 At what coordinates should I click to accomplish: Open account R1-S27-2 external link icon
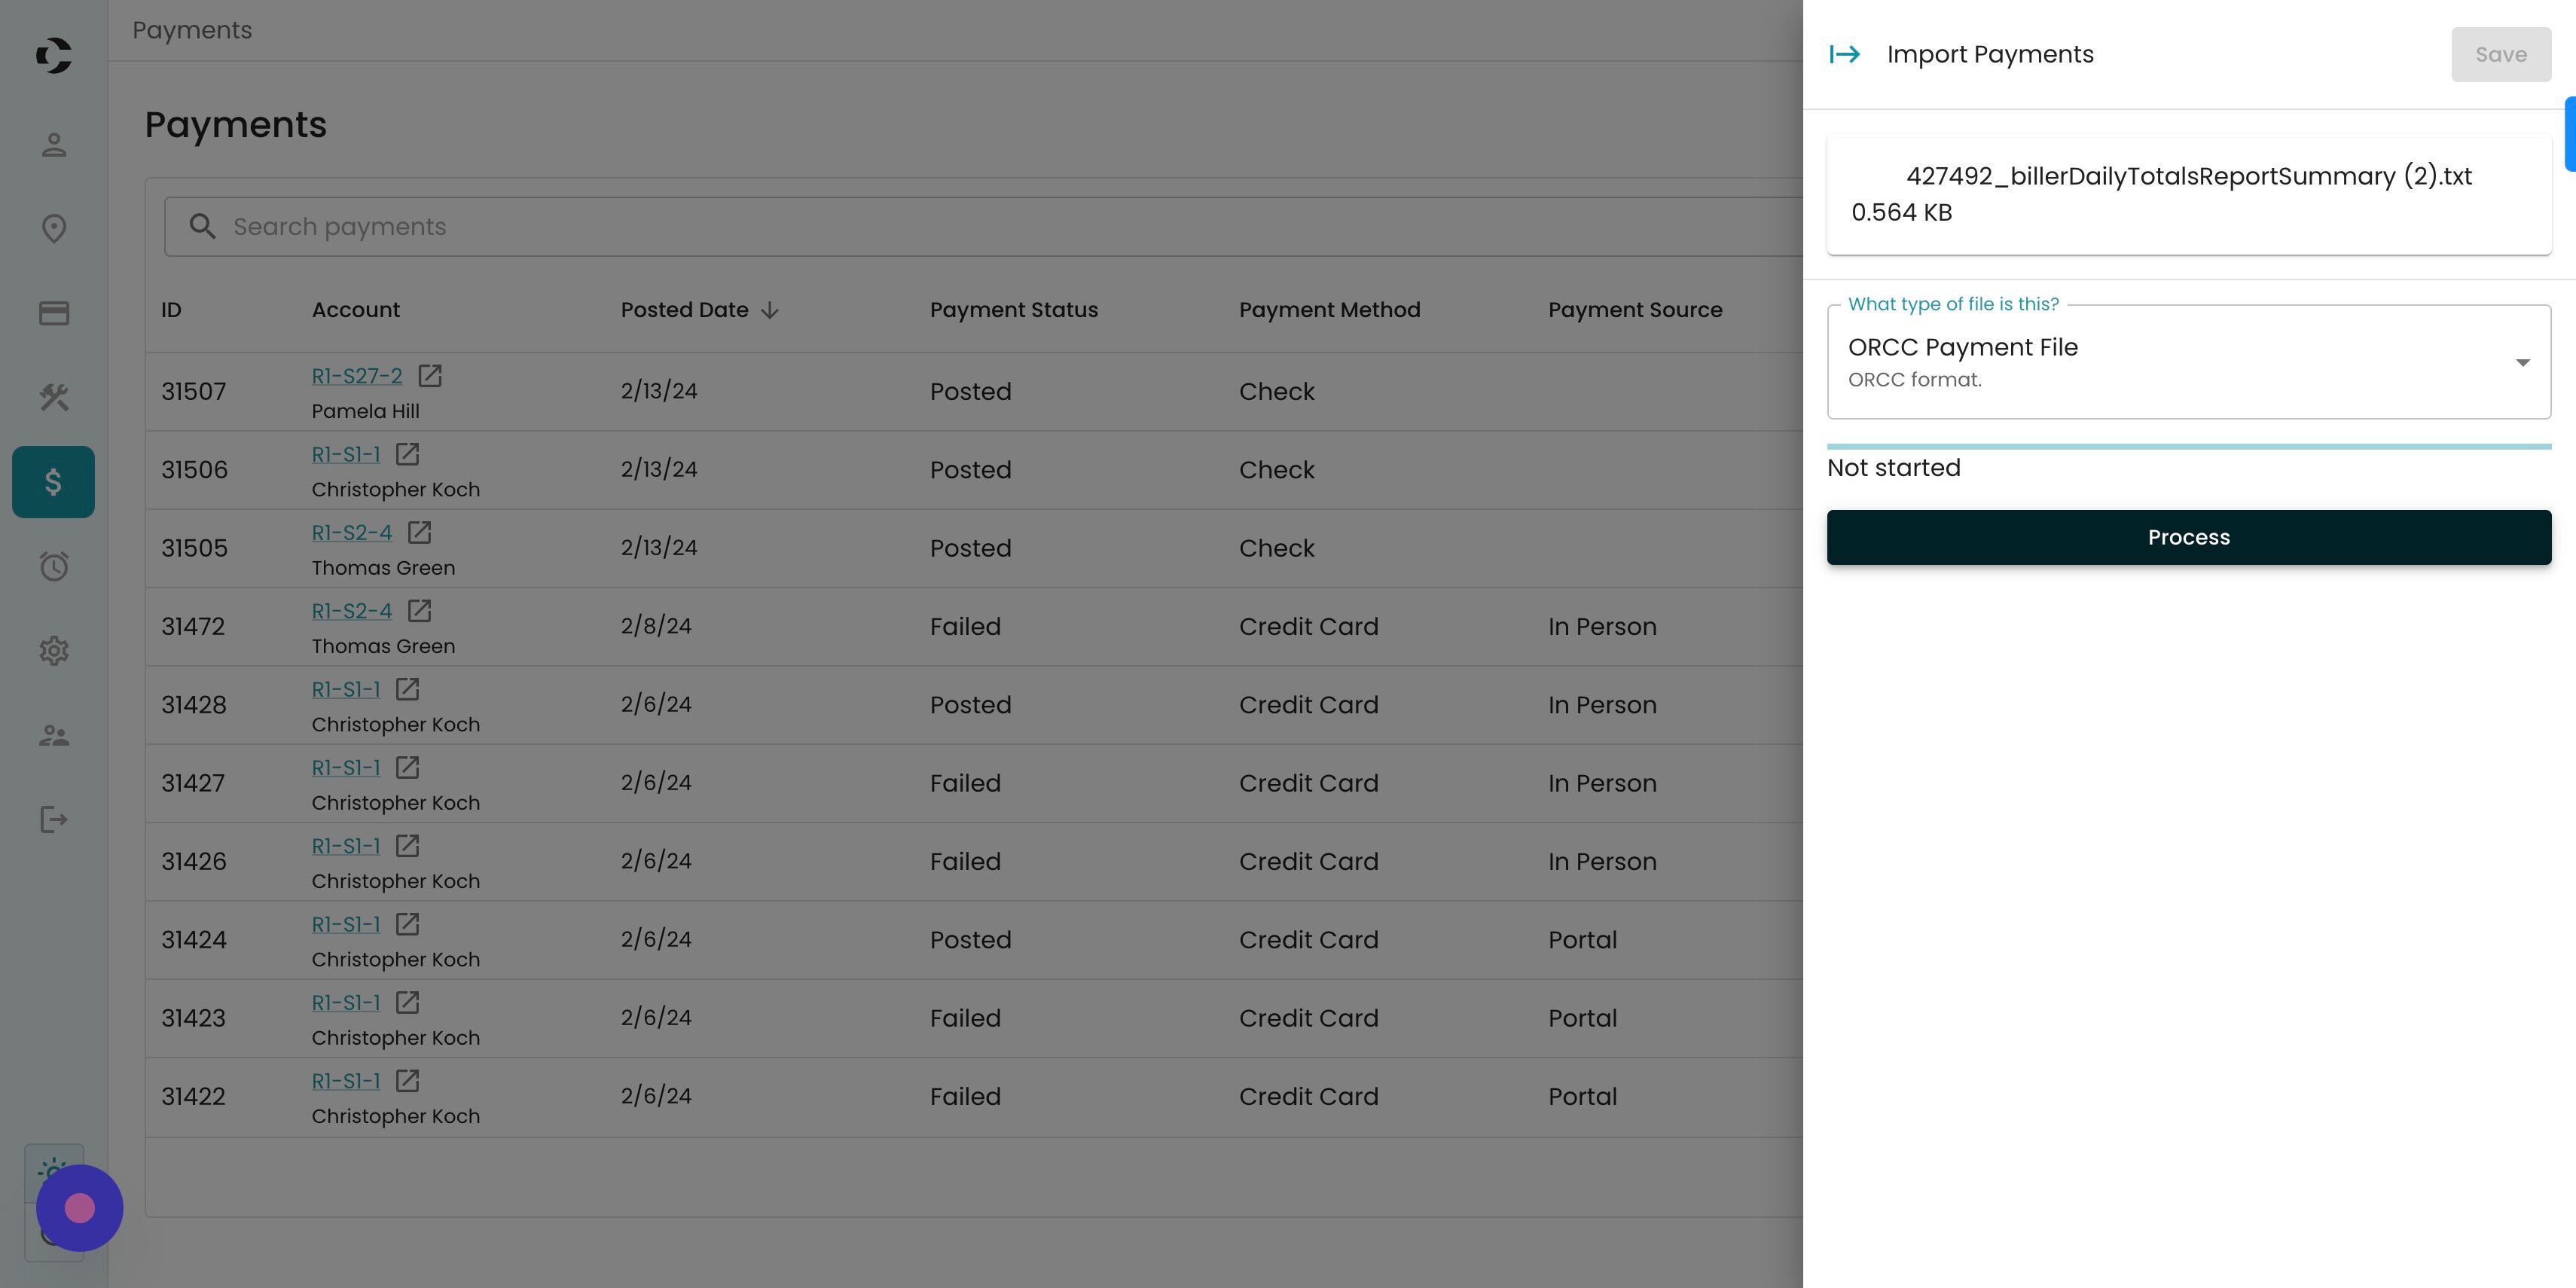430,376
